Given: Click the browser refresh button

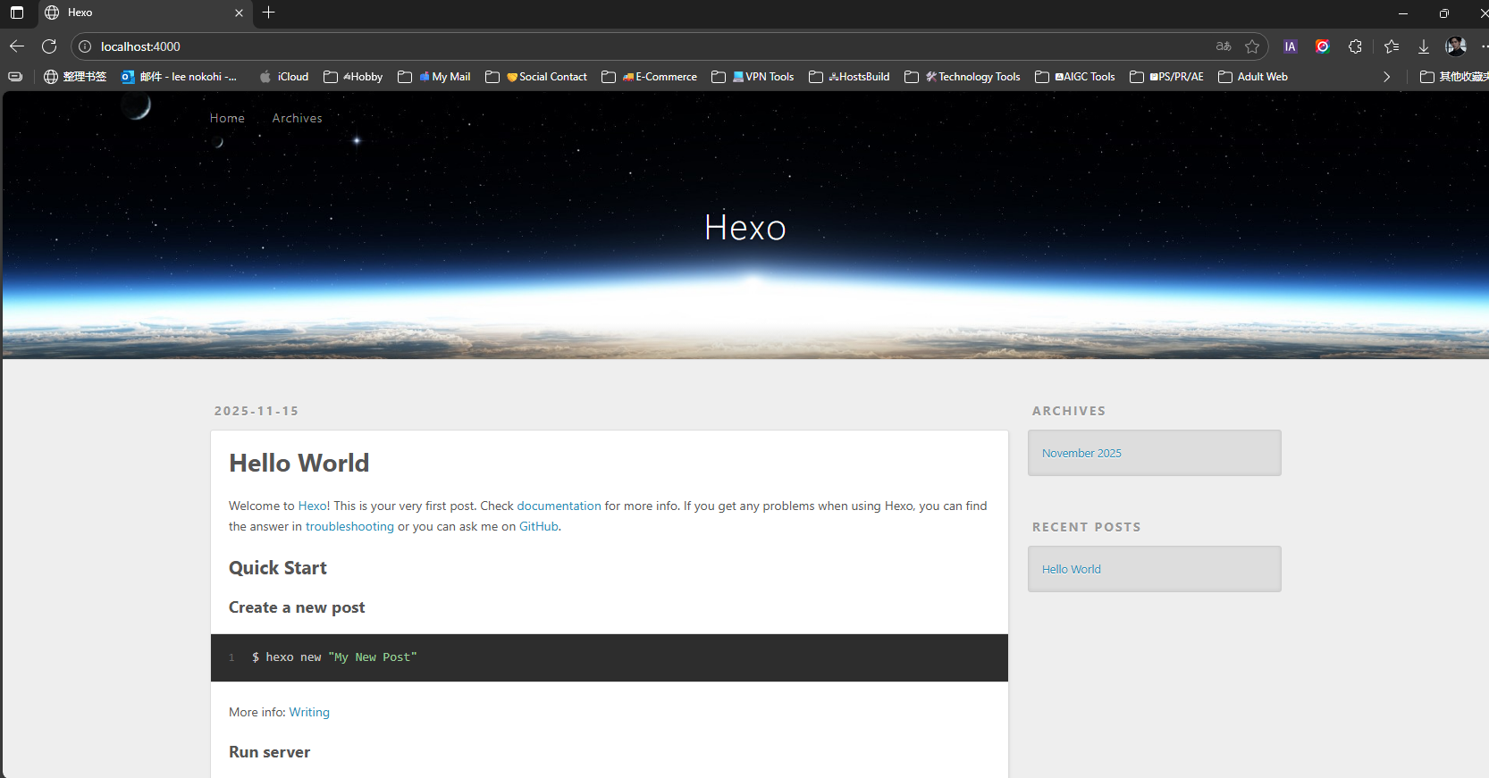Looking at the screenshot, I should click(x=49, y=46).
